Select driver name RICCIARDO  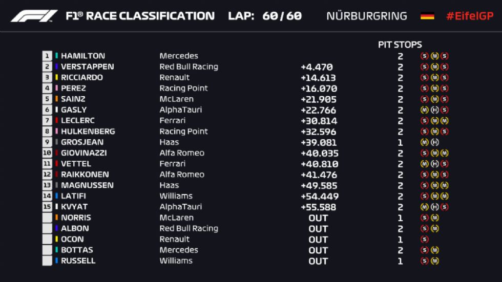click(82, 77)
